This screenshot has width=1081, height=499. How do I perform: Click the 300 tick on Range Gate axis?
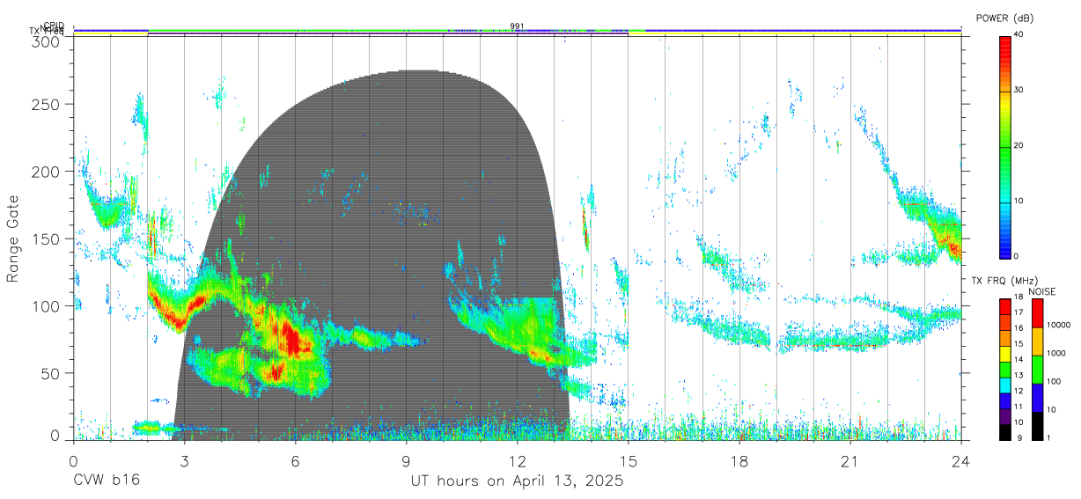click(x=47, y=41)
